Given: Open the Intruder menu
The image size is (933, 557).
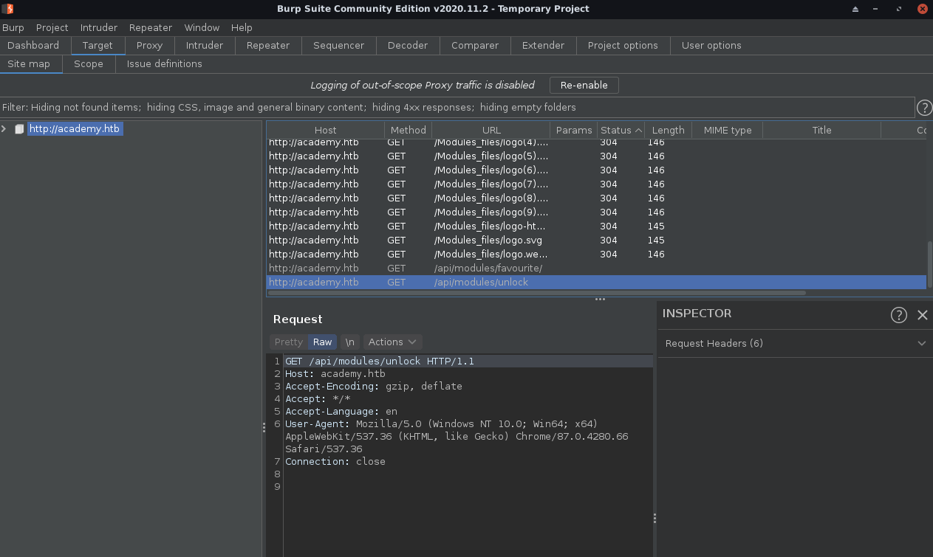Looking at the screenshot, I should point(99,27).
